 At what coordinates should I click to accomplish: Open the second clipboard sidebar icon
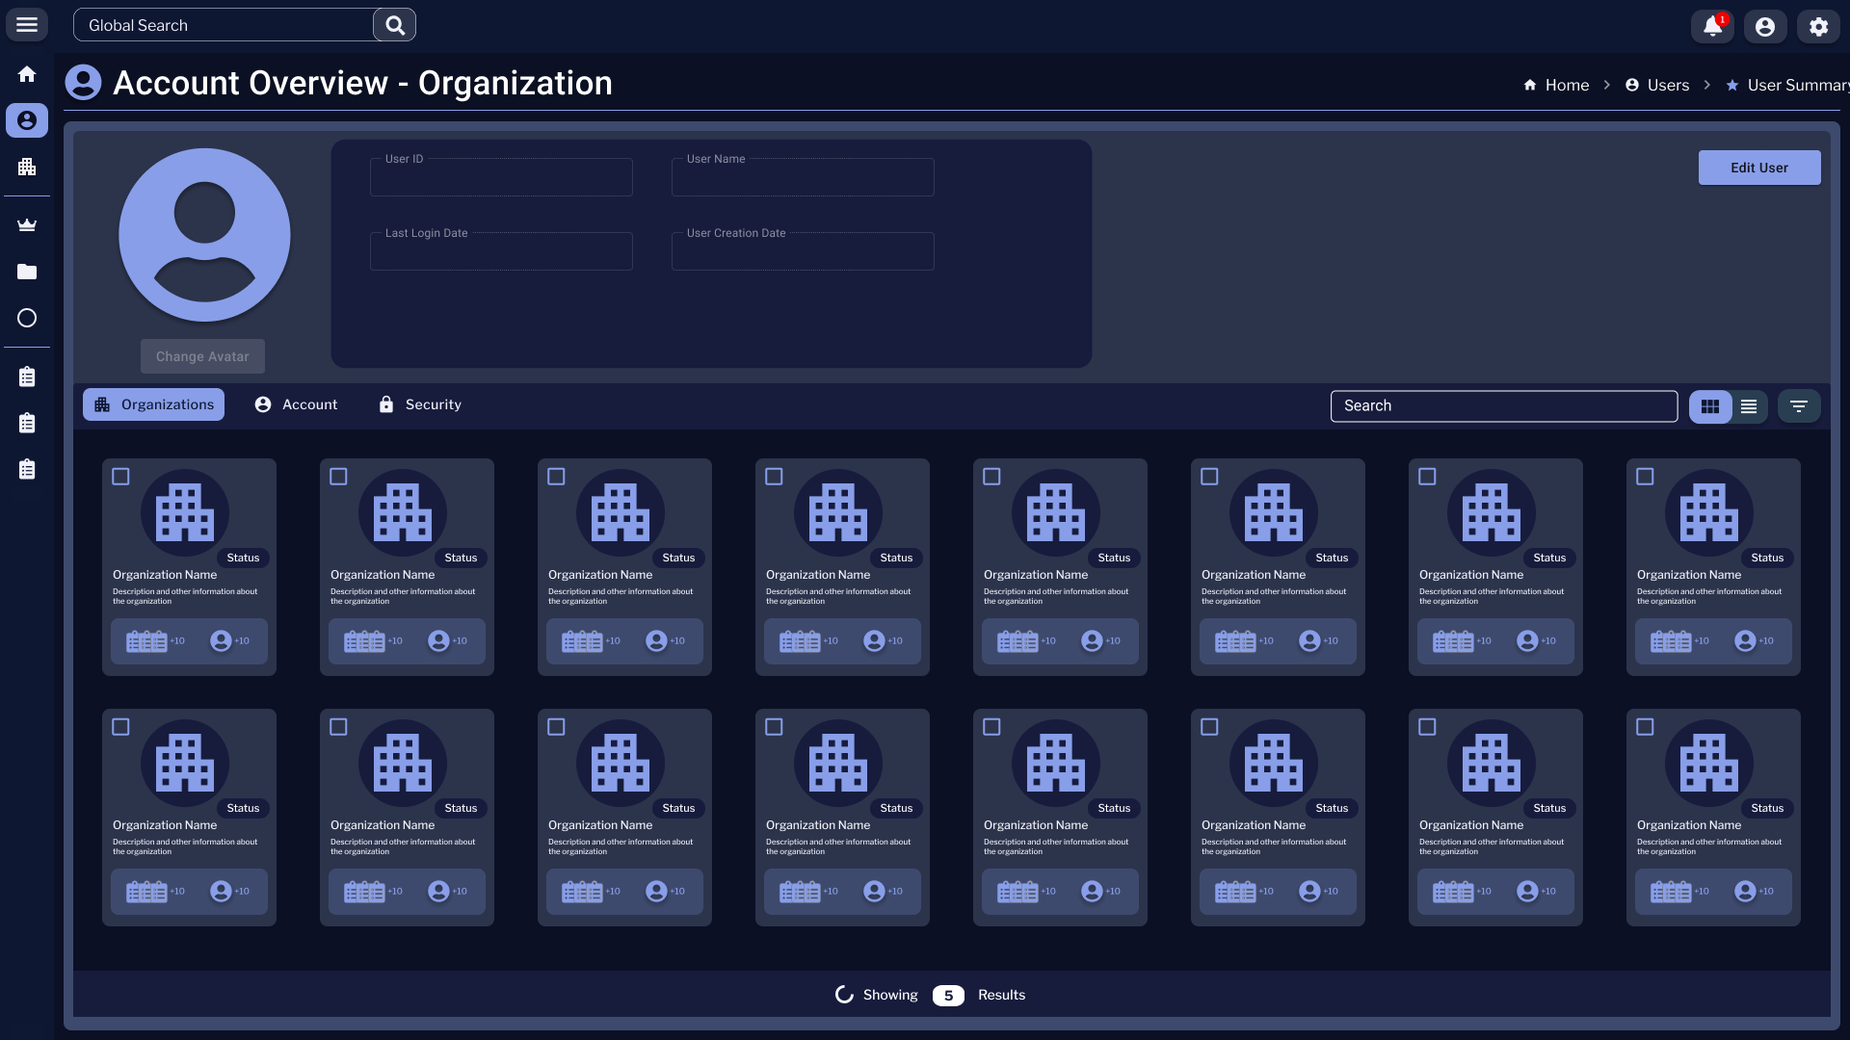tap(27, 423)
